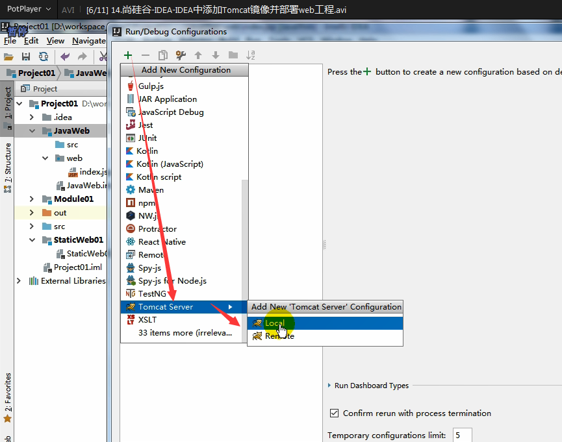Screen dimensions: 562x442
Task: Open the Structure side tool tab
Action: click(x=8, y=167)
